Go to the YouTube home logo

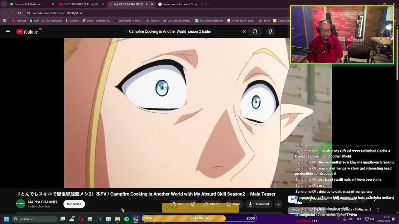27,31
